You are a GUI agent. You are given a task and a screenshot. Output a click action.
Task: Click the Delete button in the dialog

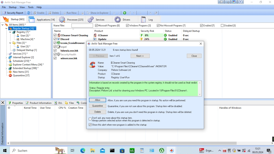click(97, 112)
